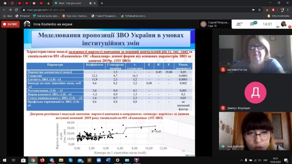Reload the Meet page

point(16,10)
